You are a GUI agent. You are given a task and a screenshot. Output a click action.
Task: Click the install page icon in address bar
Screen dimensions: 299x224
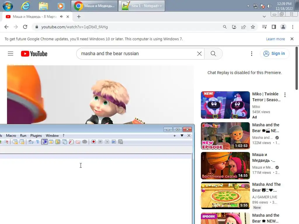click(x=234, y=27)
